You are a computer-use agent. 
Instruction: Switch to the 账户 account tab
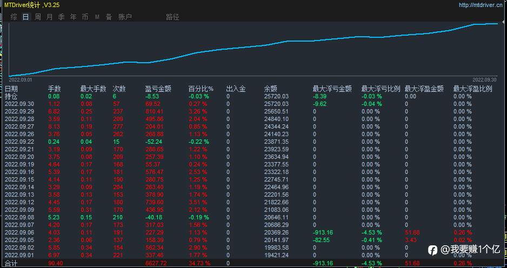click(x=125, y=17)
